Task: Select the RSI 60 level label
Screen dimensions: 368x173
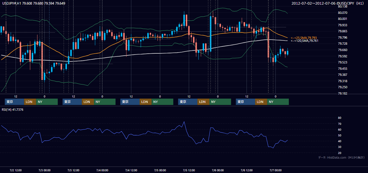Action: 339,129
